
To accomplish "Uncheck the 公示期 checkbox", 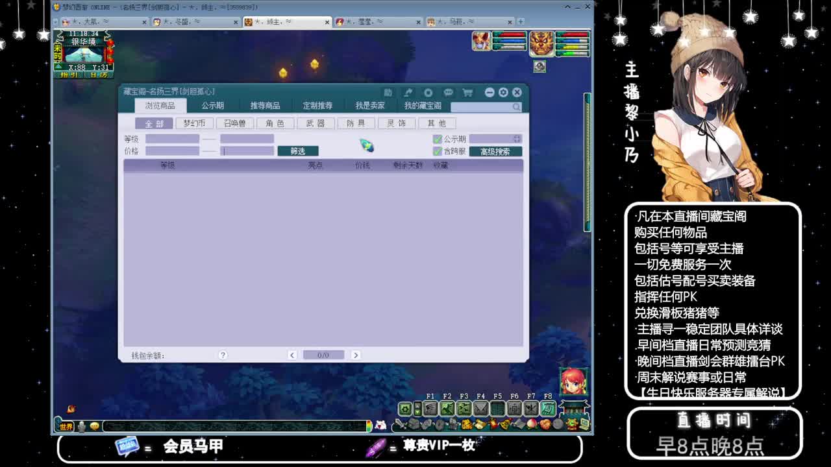I will point(436,138).
